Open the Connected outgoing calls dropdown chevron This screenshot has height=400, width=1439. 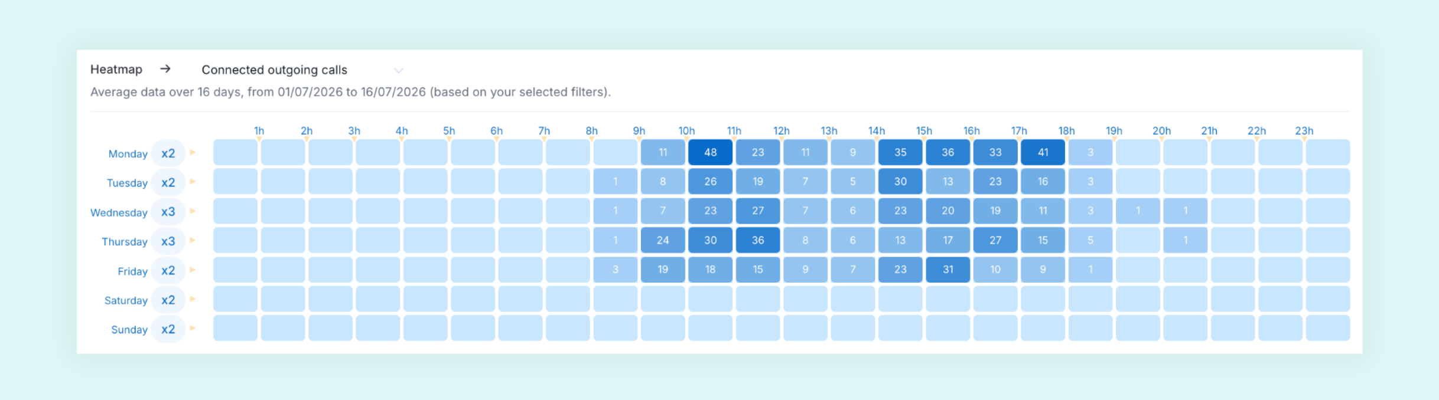(x=399, y=70)
